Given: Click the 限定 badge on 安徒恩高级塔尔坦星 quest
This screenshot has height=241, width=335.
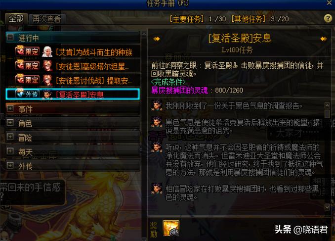Looking at the screenshot, I should (27, 65).
